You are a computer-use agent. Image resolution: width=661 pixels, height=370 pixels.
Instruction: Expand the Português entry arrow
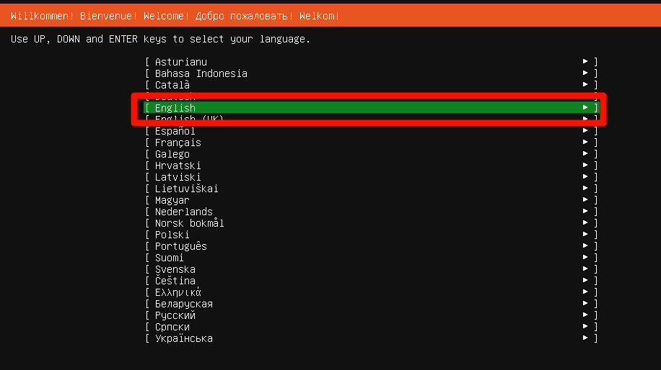(x=585, y=246)
